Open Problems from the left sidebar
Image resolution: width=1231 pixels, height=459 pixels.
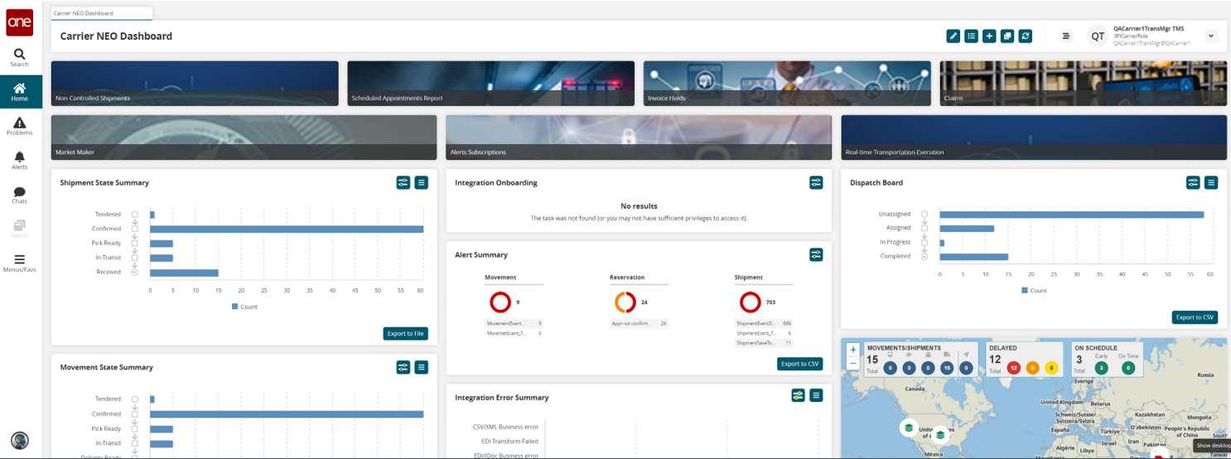[x=19, y=127]
